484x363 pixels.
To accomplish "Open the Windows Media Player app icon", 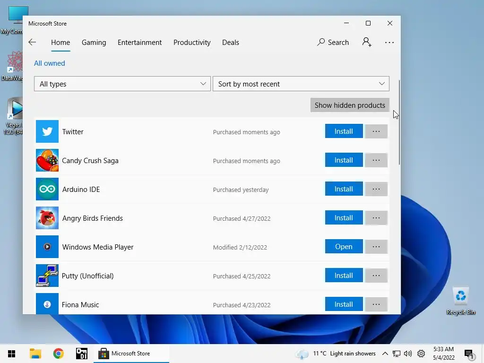I will [47, 247].
